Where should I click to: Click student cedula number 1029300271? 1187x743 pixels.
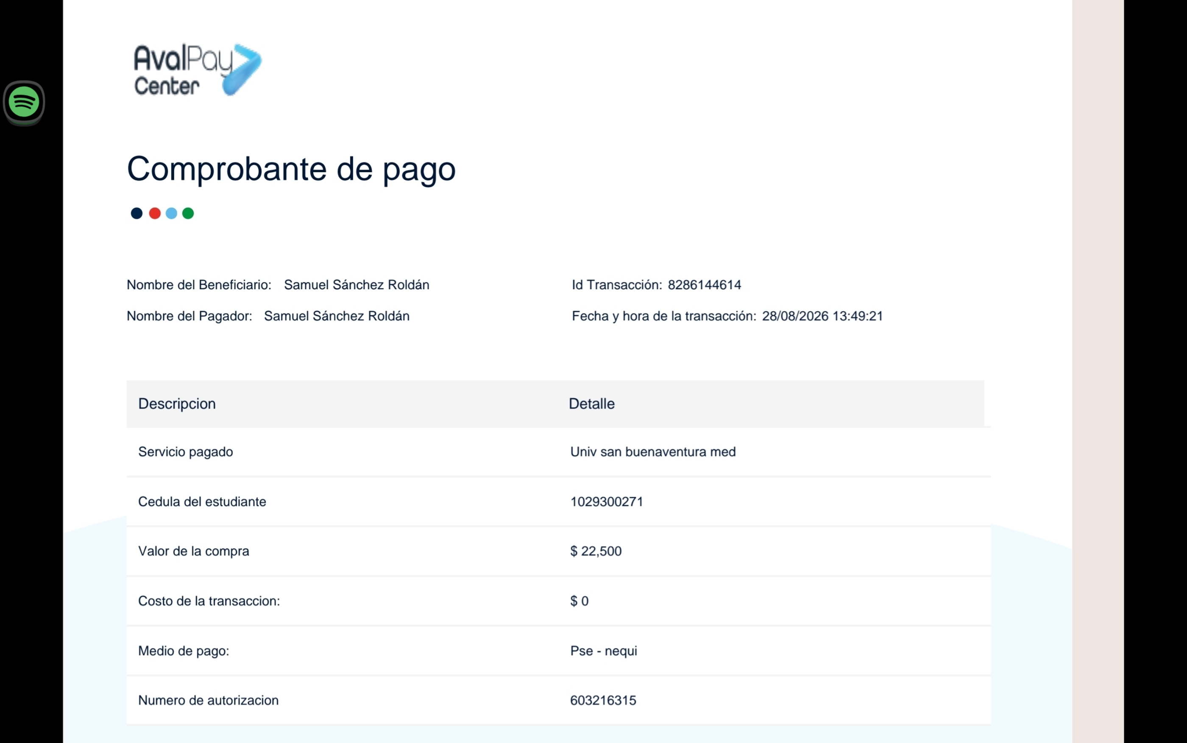click(x=607, y=502)
